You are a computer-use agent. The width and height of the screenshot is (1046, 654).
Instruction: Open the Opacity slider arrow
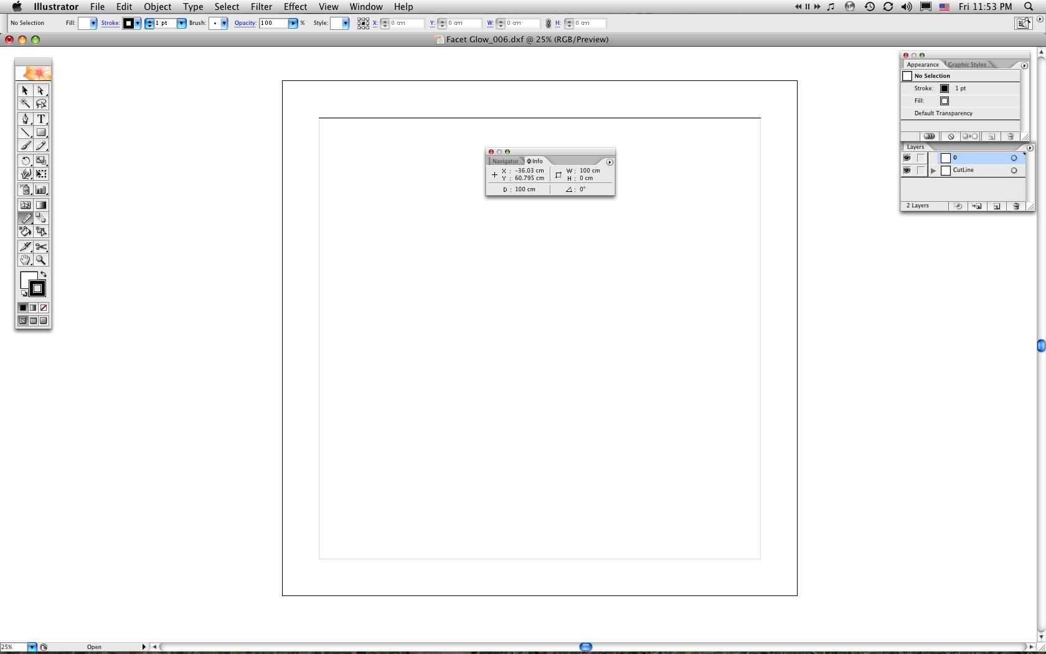point(293,24)
